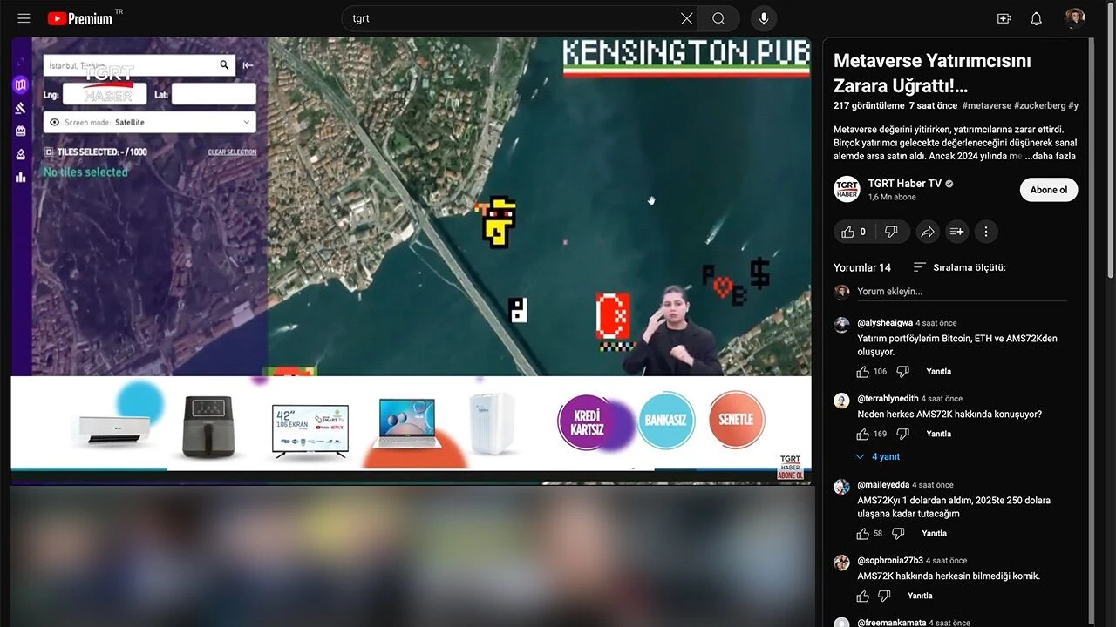1116x627 pixels.
Task: Open the comment sort order menu
Action: coord(959,267)
